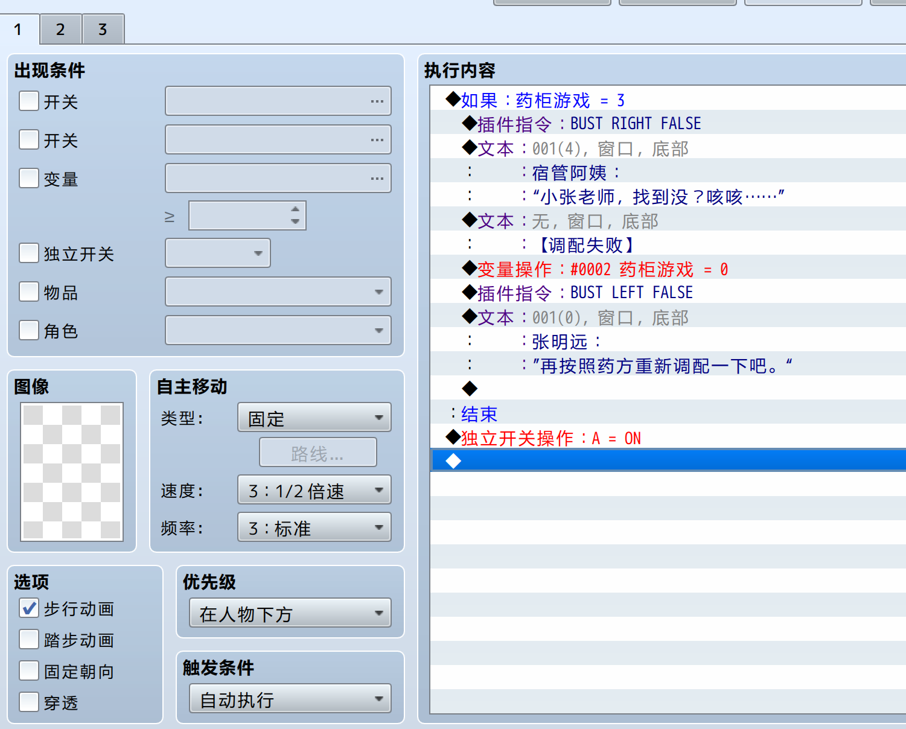The image size is (906, 729).
Task: Click the 路线... button
Action: [x=318, y=453]
